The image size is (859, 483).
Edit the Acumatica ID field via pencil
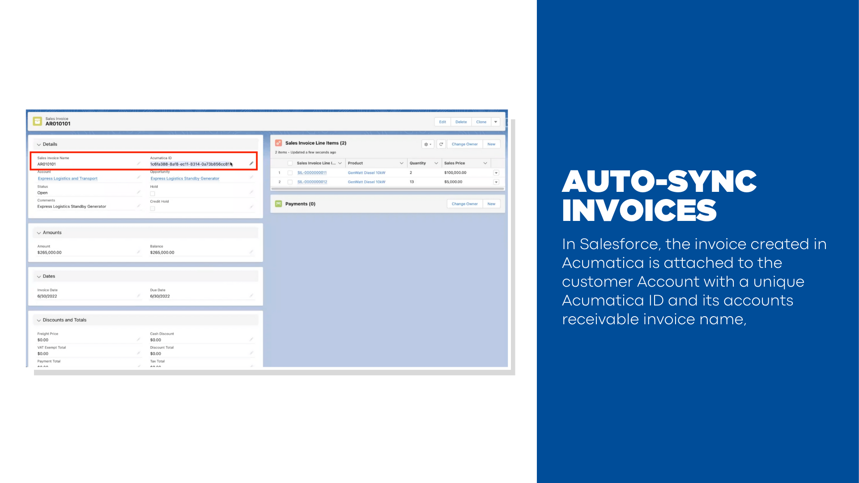pos(251,164)
